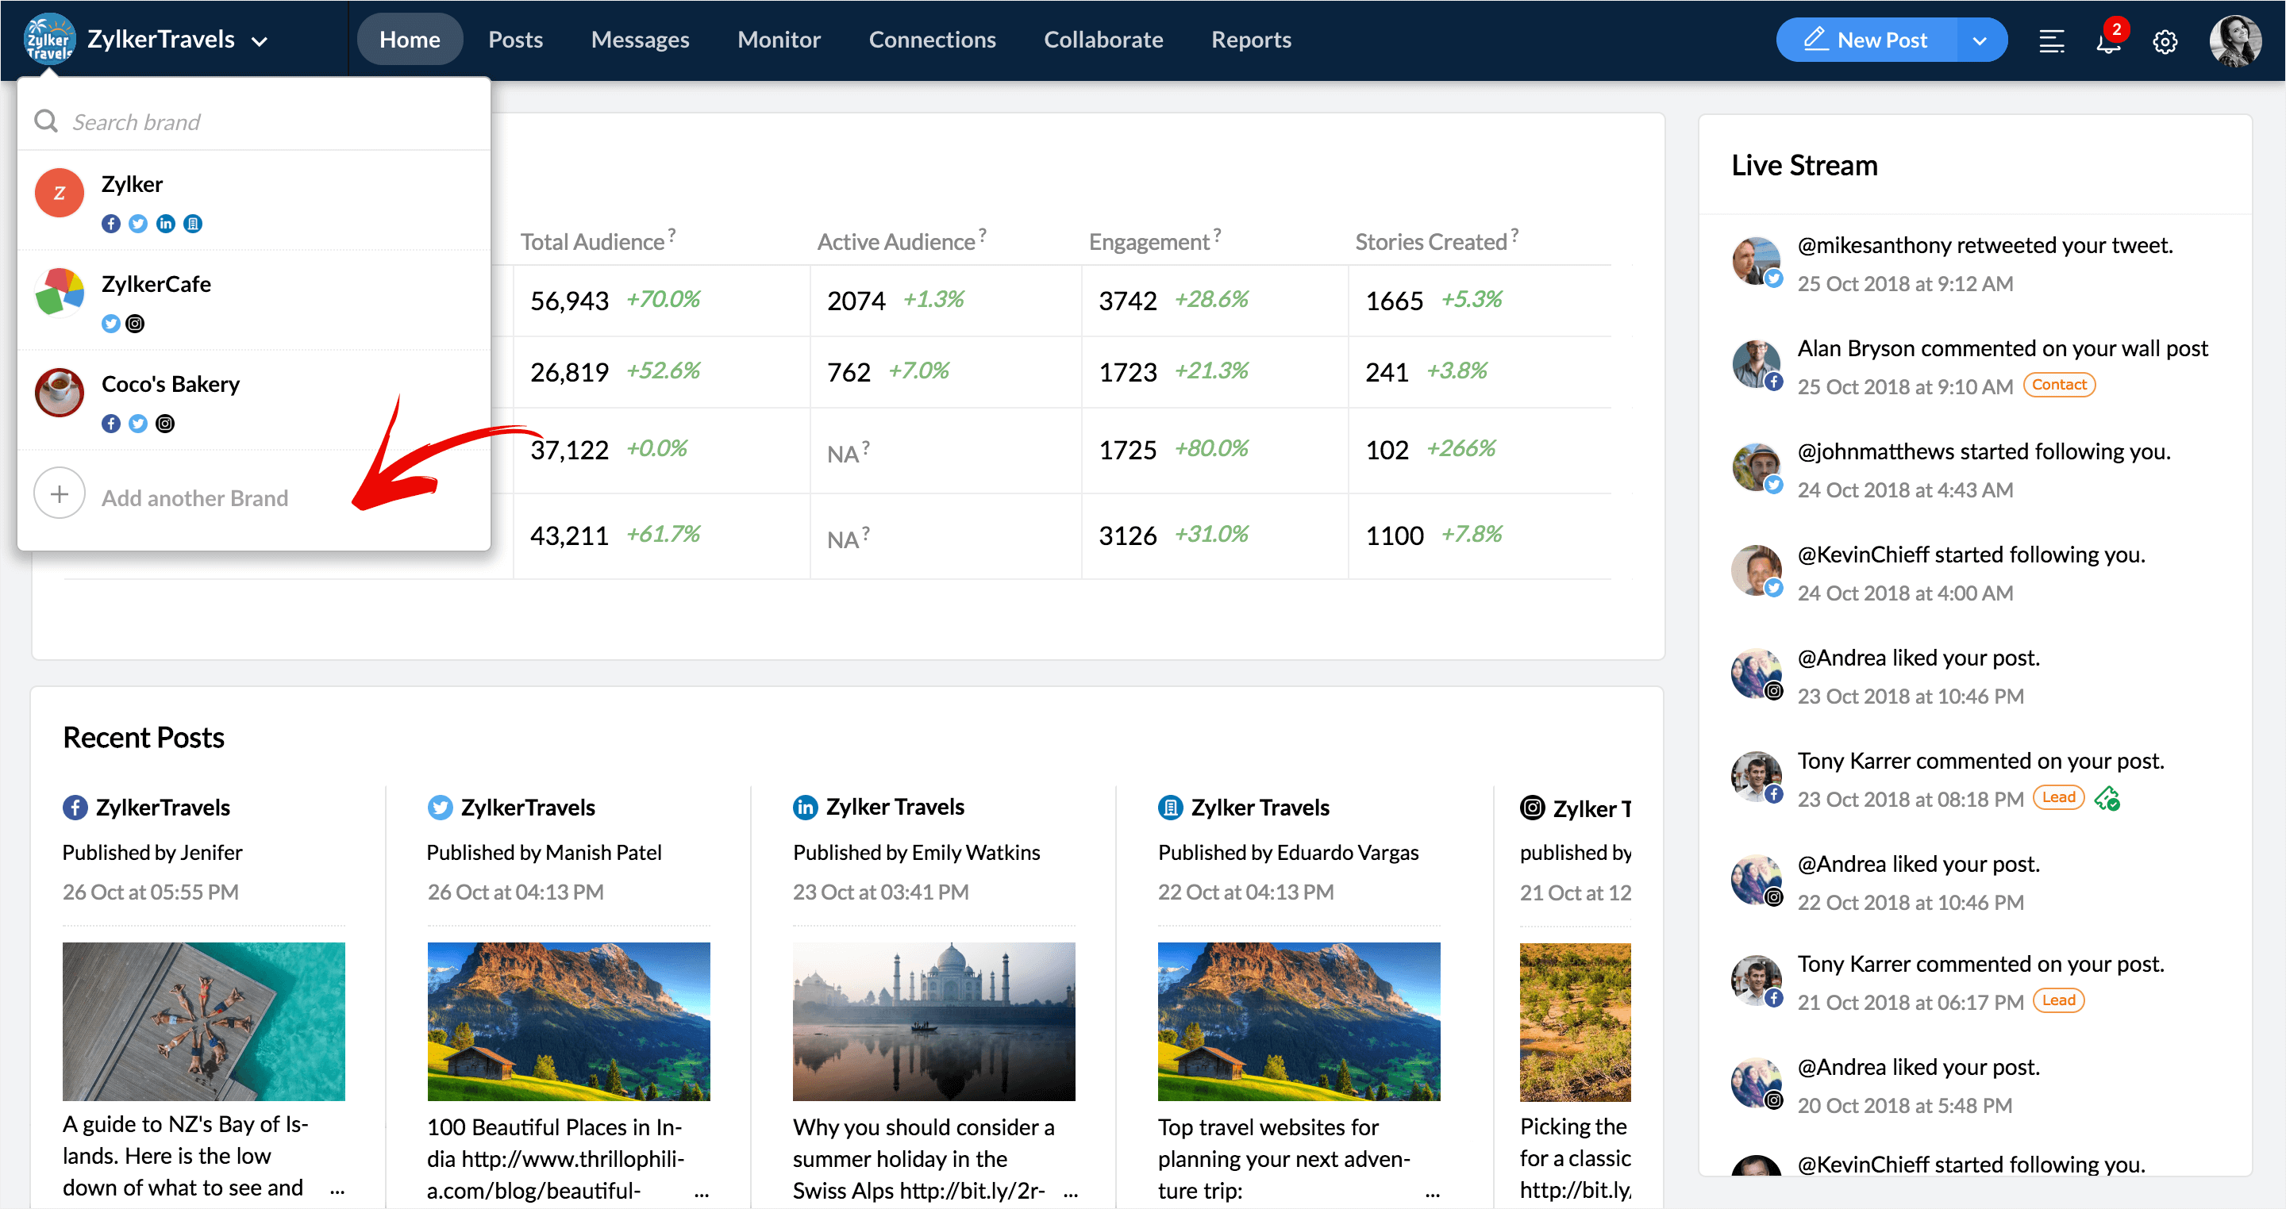The width and height of the screenshot is (2286, 1209).
Task: Open settings gear in top bar
Action: pos(2165,42)
